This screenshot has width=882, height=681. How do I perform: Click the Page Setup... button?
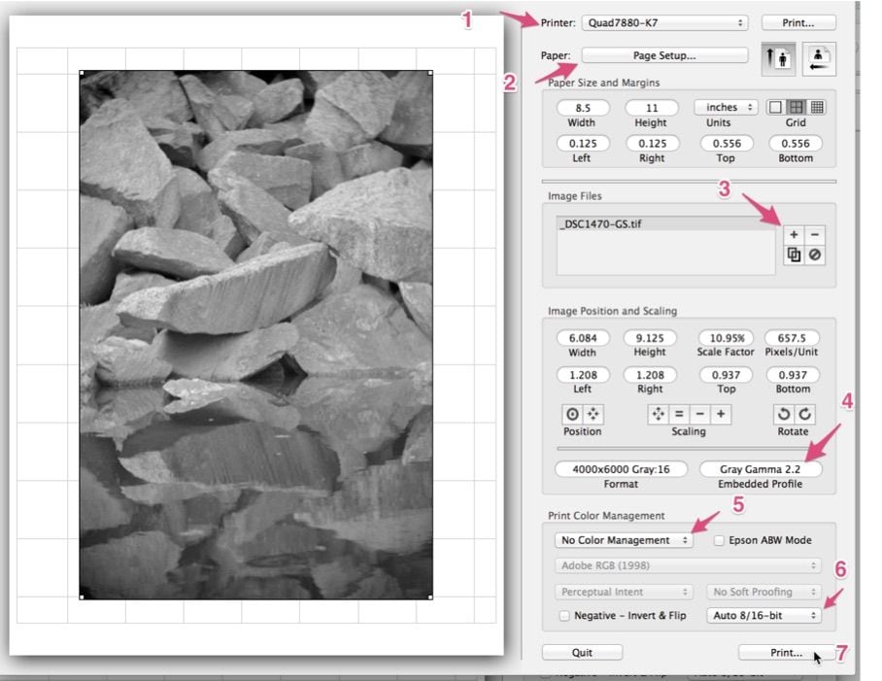[664, 56]
